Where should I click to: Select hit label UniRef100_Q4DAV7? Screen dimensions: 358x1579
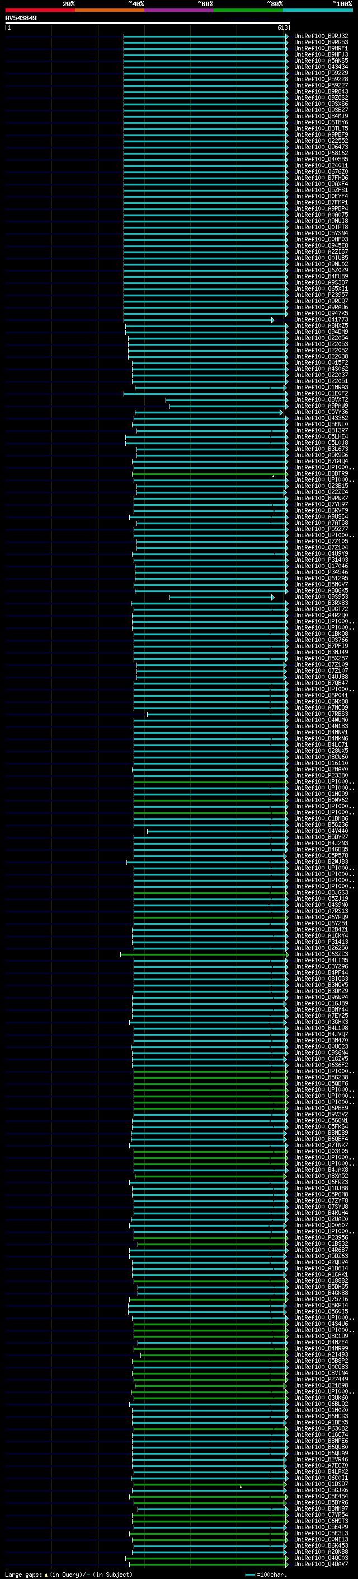pos(321,1564)
